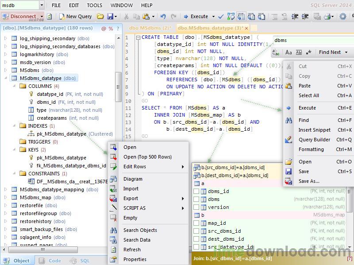Screen dimensions: 354x265
Task: Select Open (Top 500 Rows) option
Action: [147, 157]
